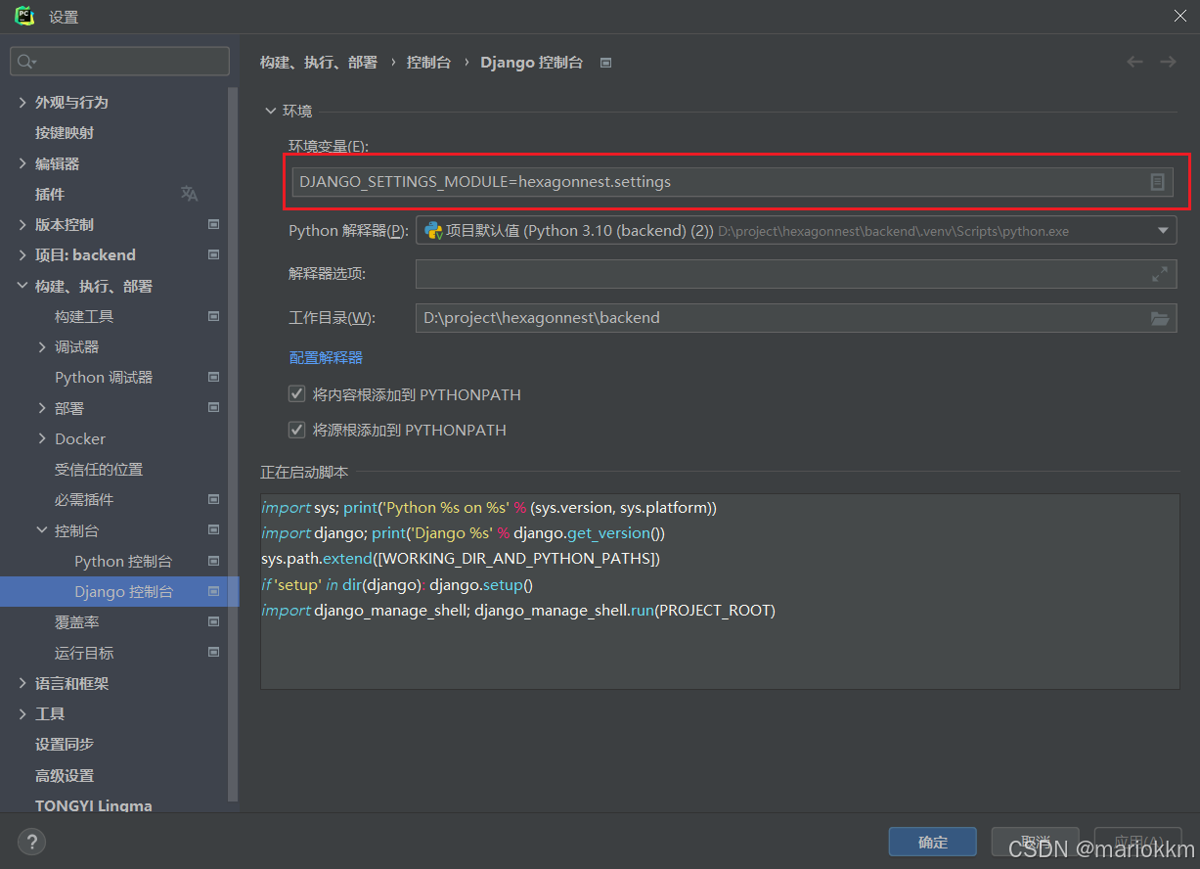
Task: Click project-level icon beside 必需插件
Action: click(x=214, y=499)
